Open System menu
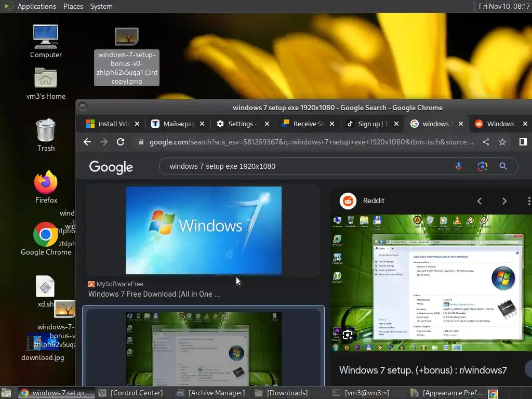Screen dimensions: 532x399 (101, 6)
